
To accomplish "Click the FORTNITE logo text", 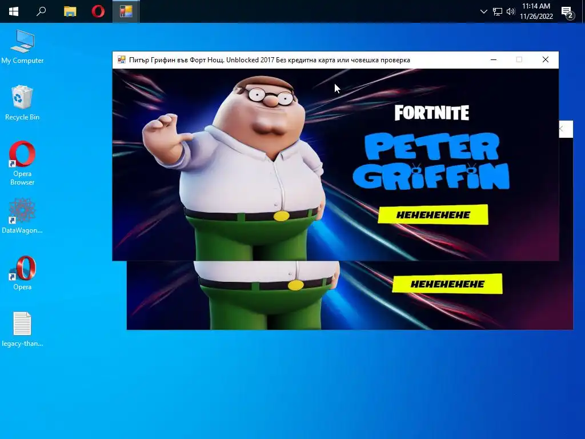I will click(x=432, y=113).
